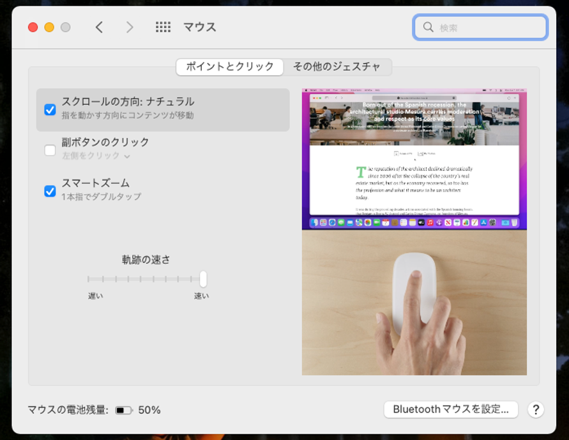The image size is (569, 440).
Task: Click the magnifying glass search icon
Action: [x=428, y=27]
